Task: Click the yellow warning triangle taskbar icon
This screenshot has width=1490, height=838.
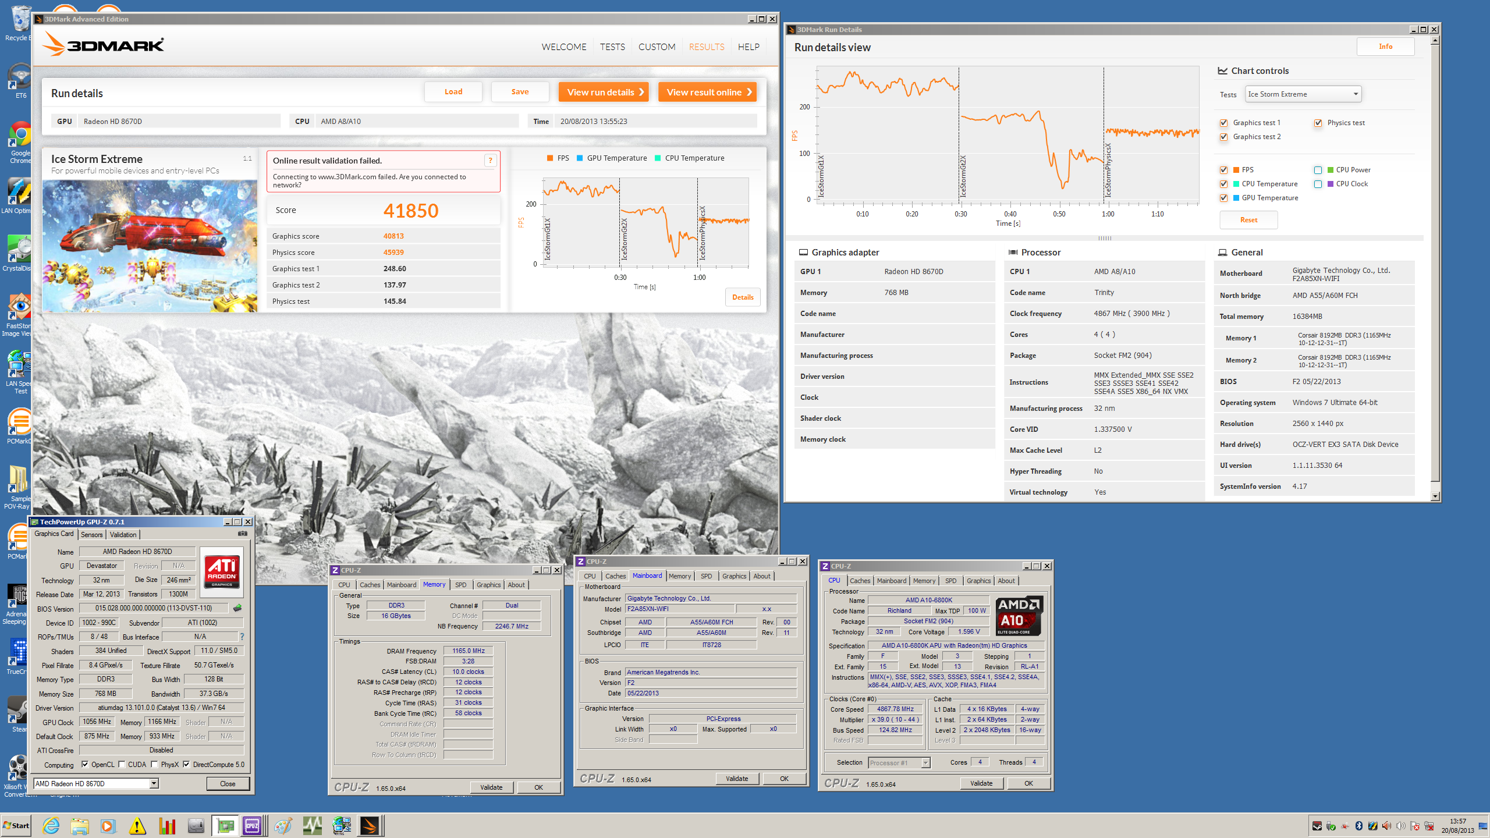Action: click(x=137, y=826)
